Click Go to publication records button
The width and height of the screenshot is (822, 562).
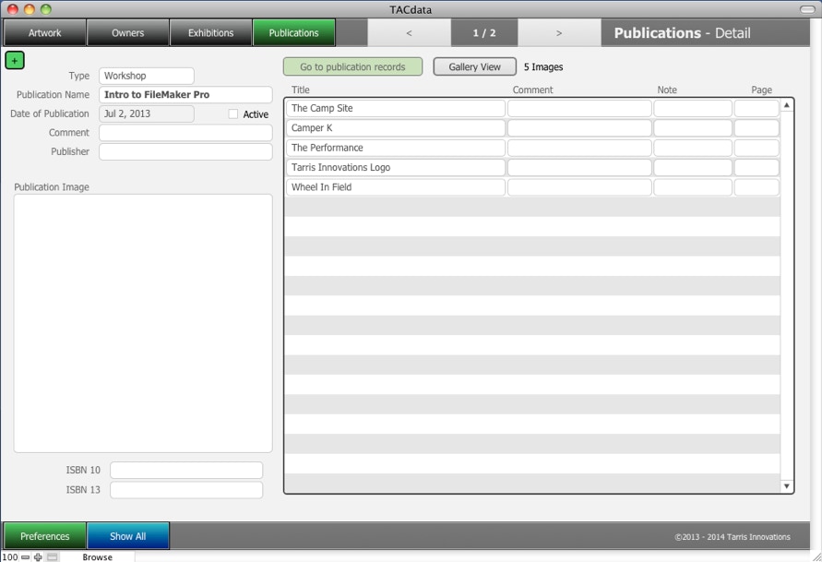click(352, 66)
